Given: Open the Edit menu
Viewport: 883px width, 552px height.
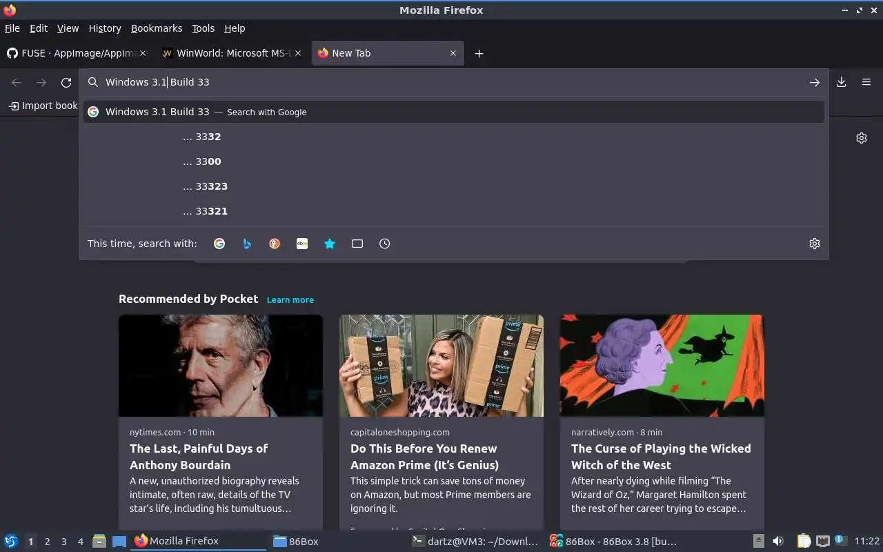Looking at the screenshot, I should click(39, 28).
